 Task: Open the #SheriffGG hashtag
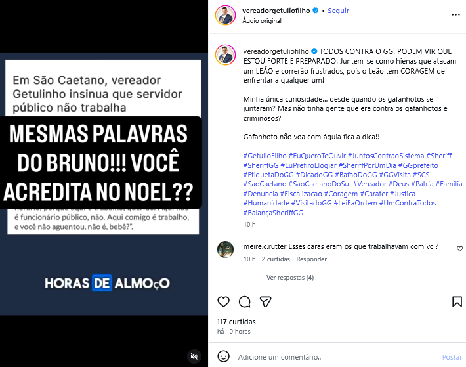click(x=261, y=165)
